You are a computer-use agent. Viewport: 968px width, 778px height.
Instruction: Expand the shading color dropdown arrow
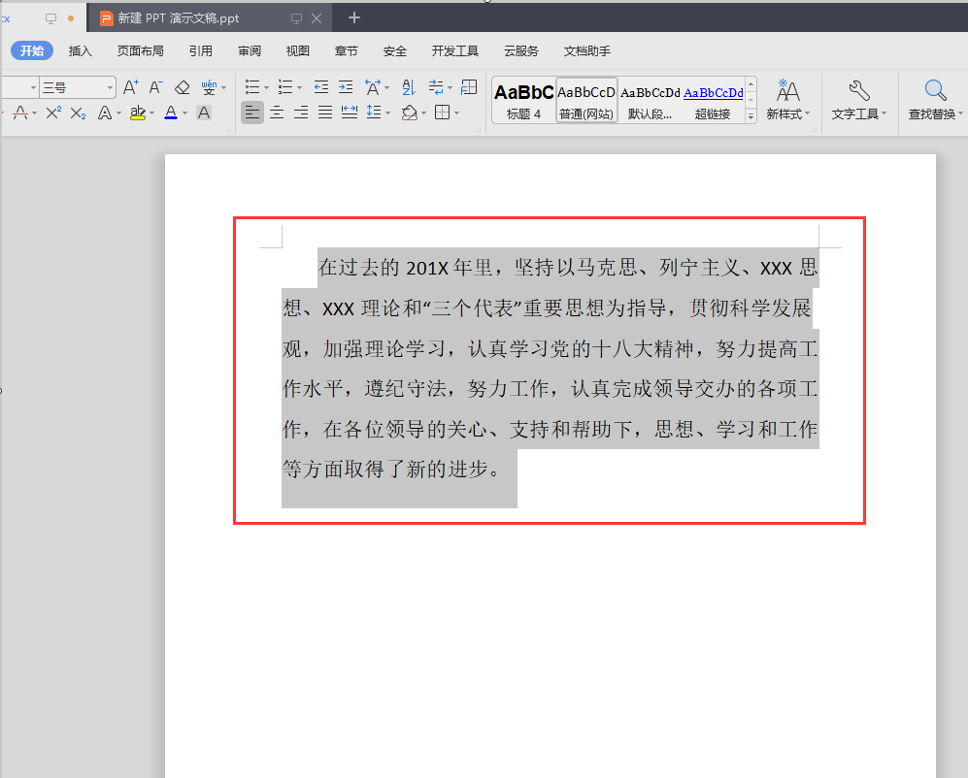[x=424, y=113]
